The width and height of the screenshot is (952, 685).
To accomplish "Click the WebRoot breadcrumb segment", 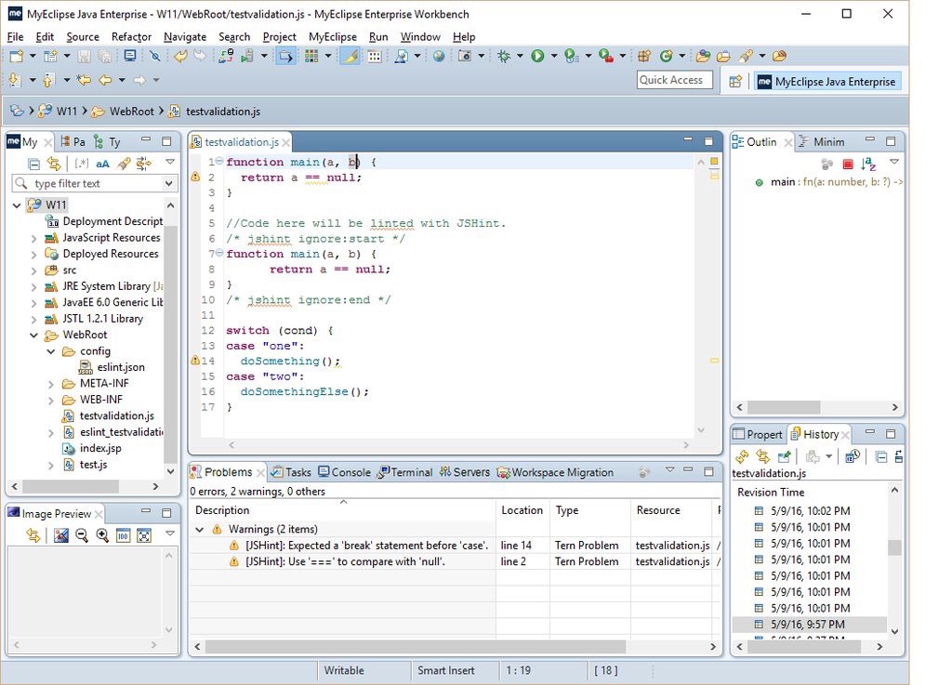I will click(125, 112).
